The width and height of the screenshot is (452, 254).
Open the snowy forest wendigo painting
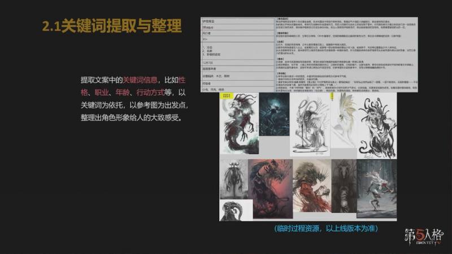pos(377,189)
